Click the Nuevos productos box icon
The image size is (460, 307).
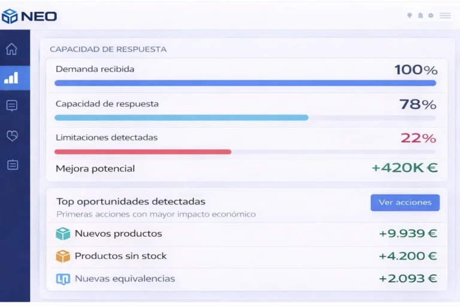click(x=63, y=234)
